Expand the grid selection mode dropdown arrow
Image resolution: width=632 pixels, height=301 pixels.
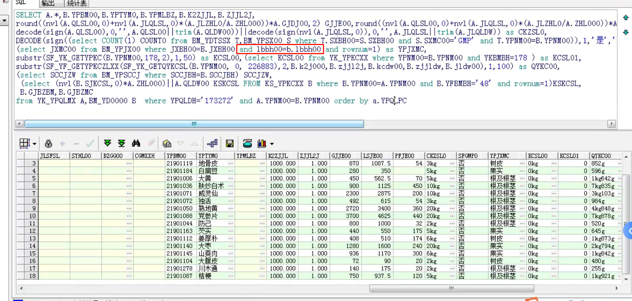pos(34,144)
